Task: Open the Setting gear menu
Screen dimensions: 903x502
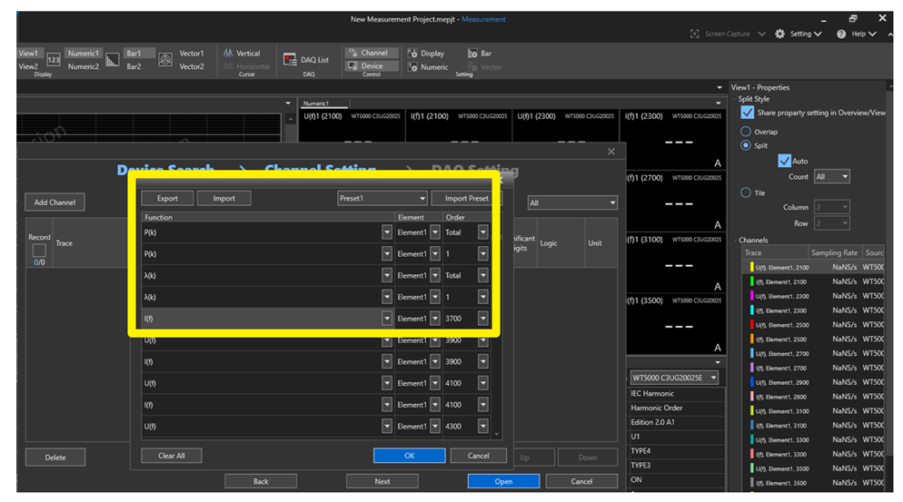Action: (799, 34)
